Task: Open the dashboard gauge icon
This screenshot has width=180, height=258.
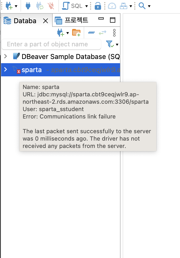Action: pos(112,6)
